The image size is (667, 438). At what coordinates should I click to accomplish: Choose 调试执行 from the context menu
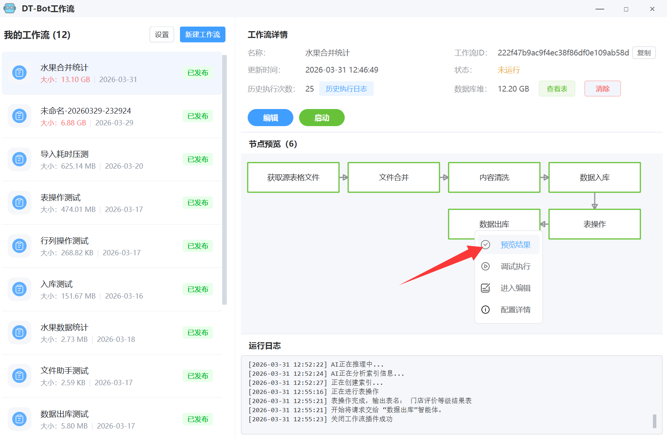(x=515, y=266)
